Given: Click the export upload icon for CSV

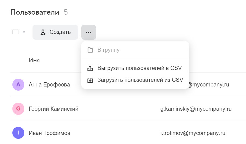Looking at the screenshot, I should pos(90,68).
